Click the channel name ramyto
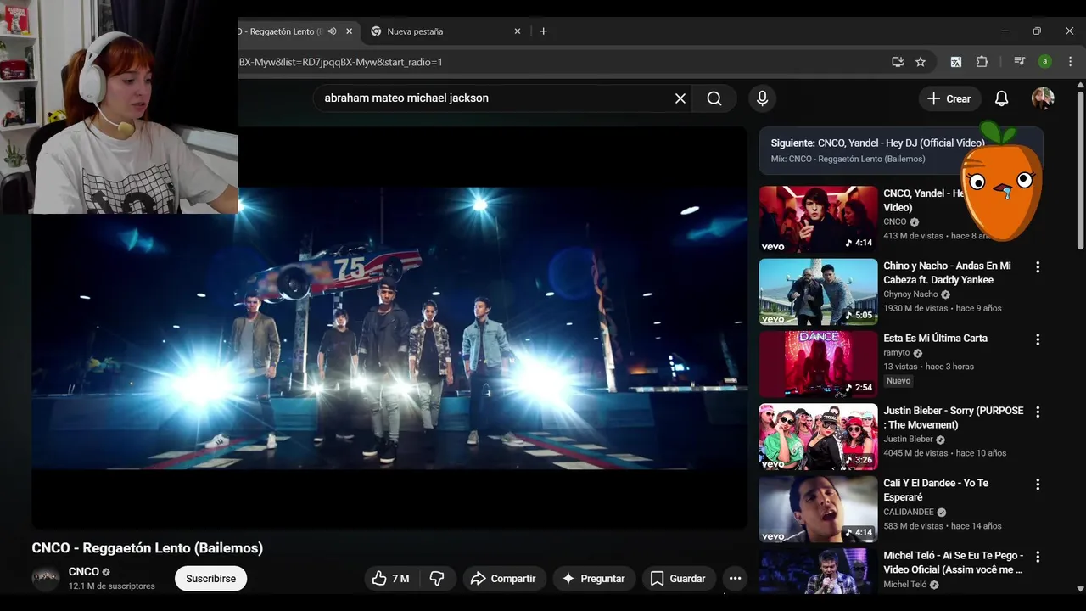The image size is (1086, 611). tap(896, 353)
